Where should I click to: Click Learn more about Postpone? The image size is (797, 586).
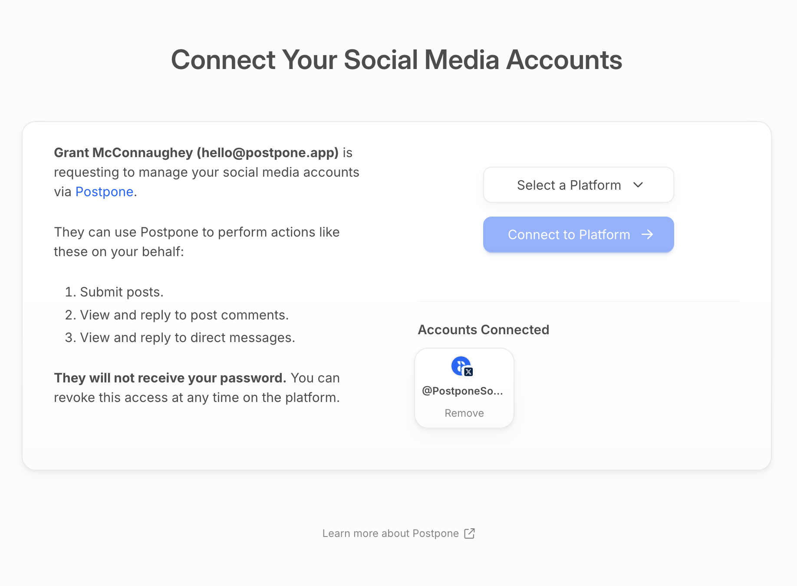(390, 533)
